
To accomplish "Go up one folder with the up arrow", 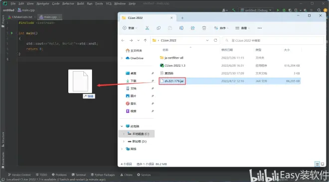I will tap(145, 40).
